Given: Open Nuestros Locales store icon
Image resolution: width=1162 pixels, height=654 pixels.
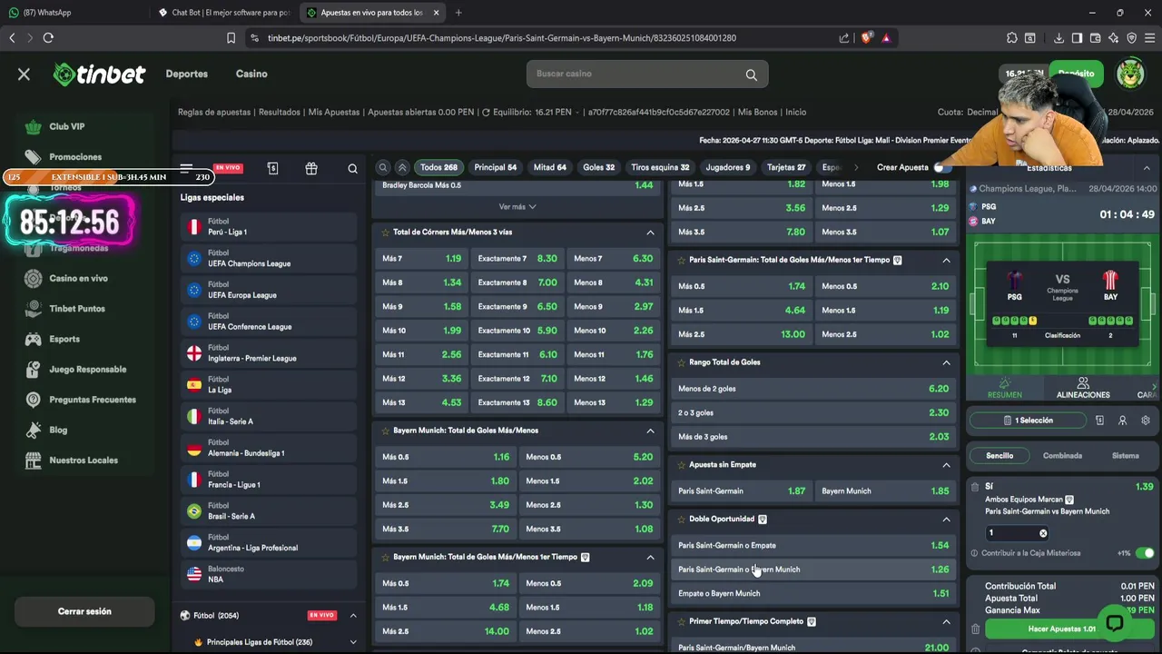Looking at the screenshot, I should [x=34, y=461].
